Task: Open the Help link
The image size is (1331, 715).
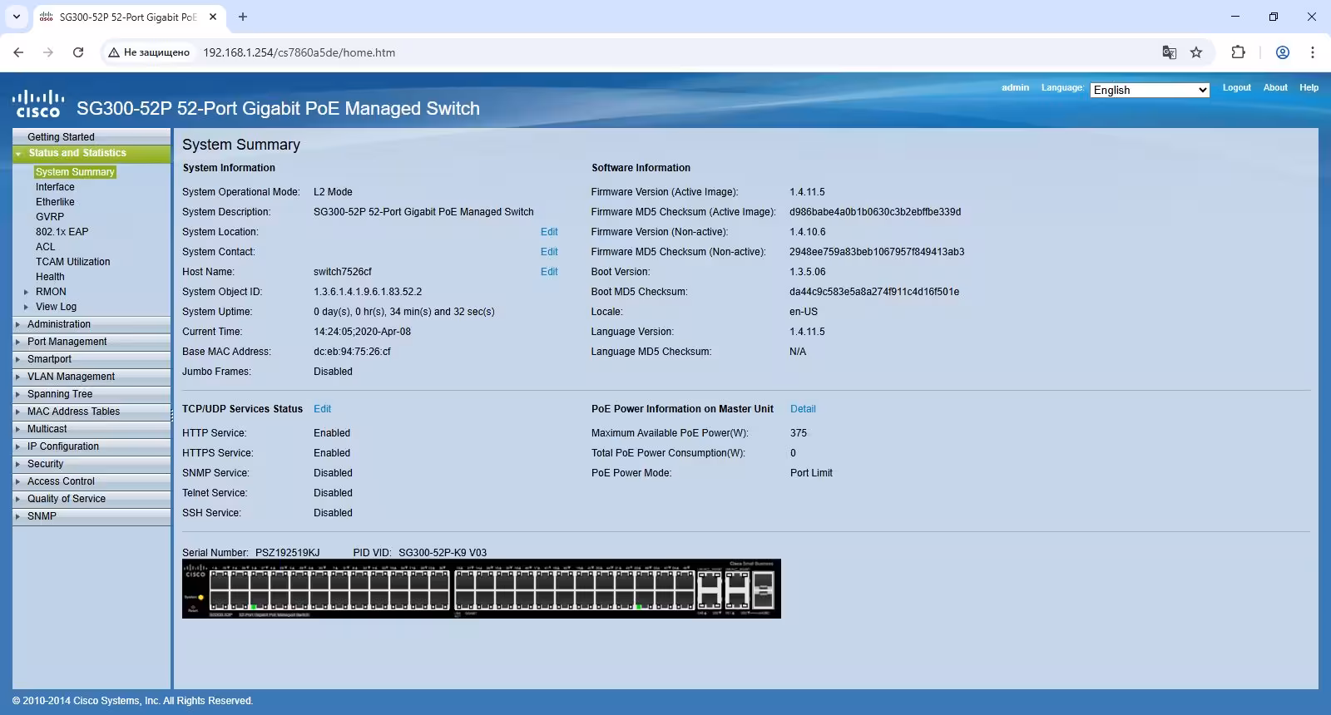Action: pyautogui.click(x=1309, y=87)
